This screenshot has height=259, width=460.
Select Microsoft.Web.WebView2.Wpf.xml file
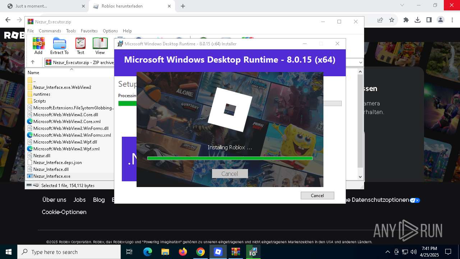66,149
